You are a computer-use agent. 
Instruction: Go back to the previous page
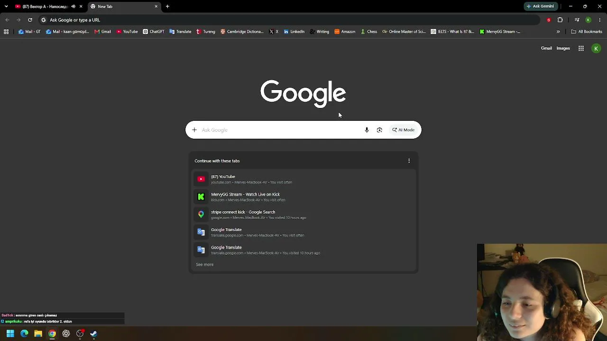coord(7,20)
